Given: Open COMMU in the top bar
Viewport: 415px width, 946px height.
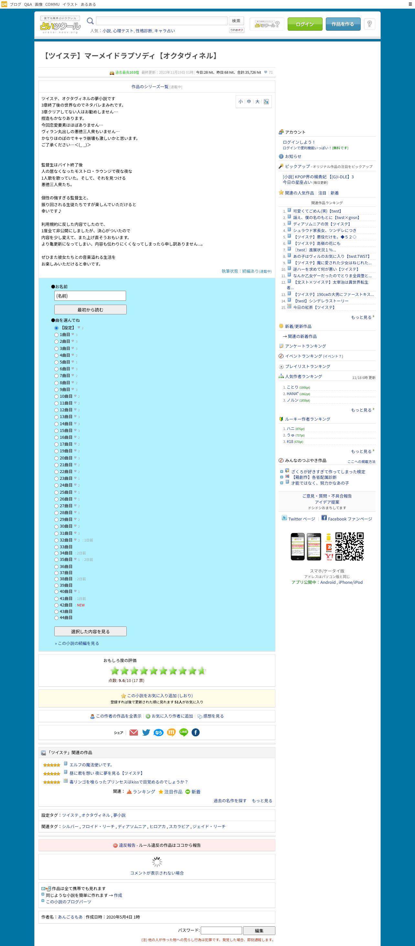Looking at the screenshot, I should pos(52,5).
